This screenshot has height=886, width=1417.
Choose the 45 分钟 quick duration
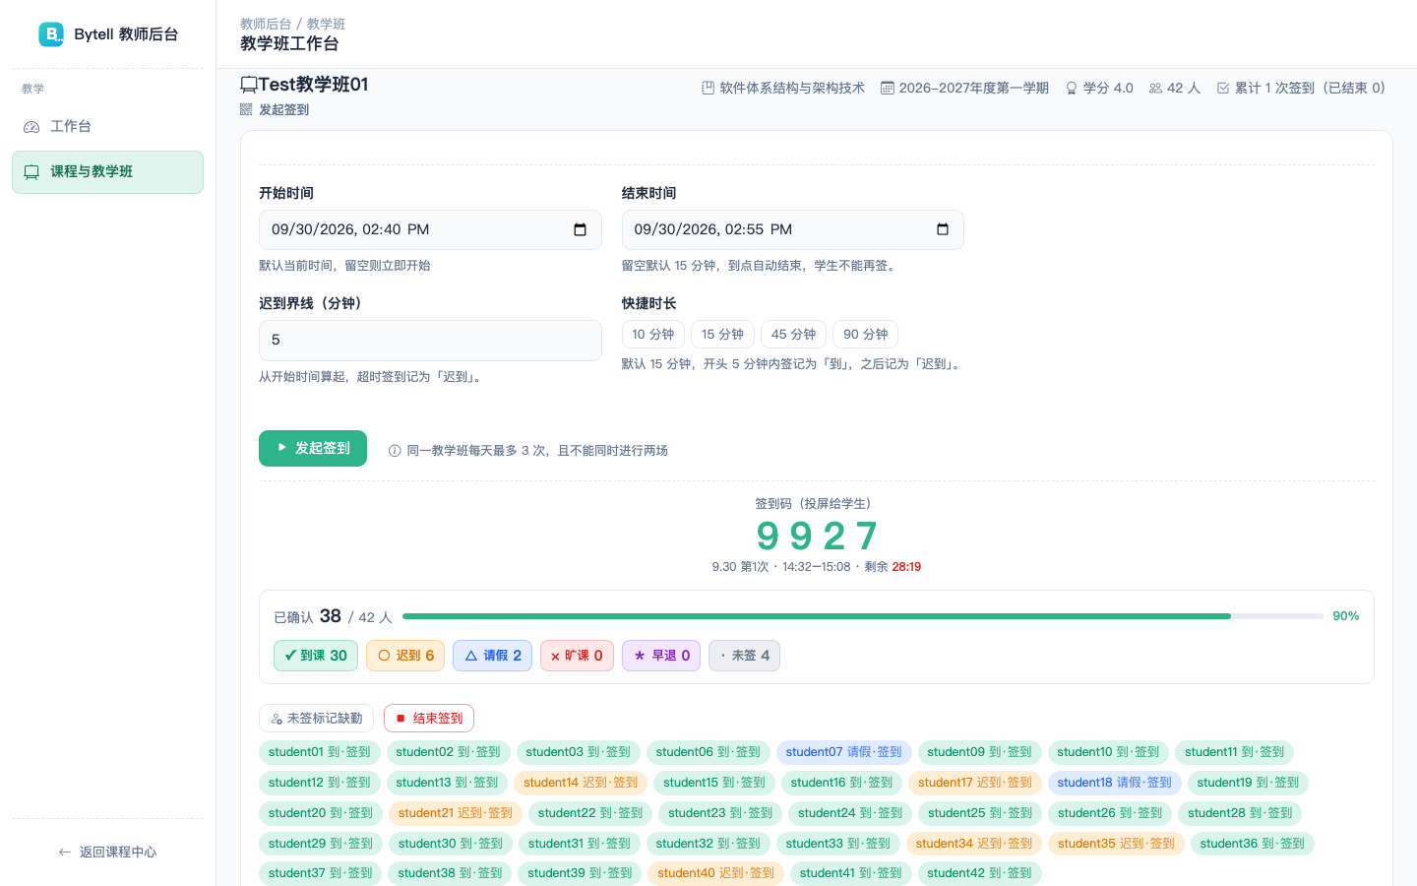[794, 335]
